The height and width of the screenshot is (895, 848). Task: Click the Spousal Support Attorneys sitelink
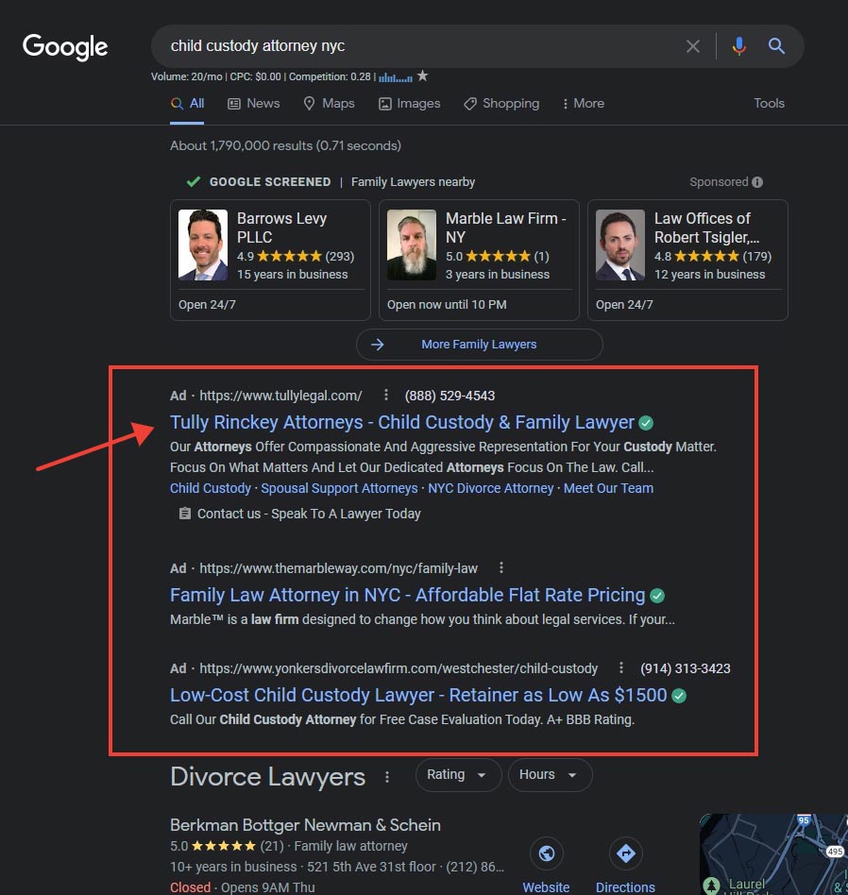pyautogui.click(x=339, y=489)
